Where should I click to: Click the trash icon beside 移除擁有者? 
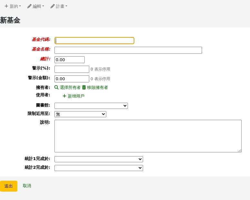(x=84, y=87)
